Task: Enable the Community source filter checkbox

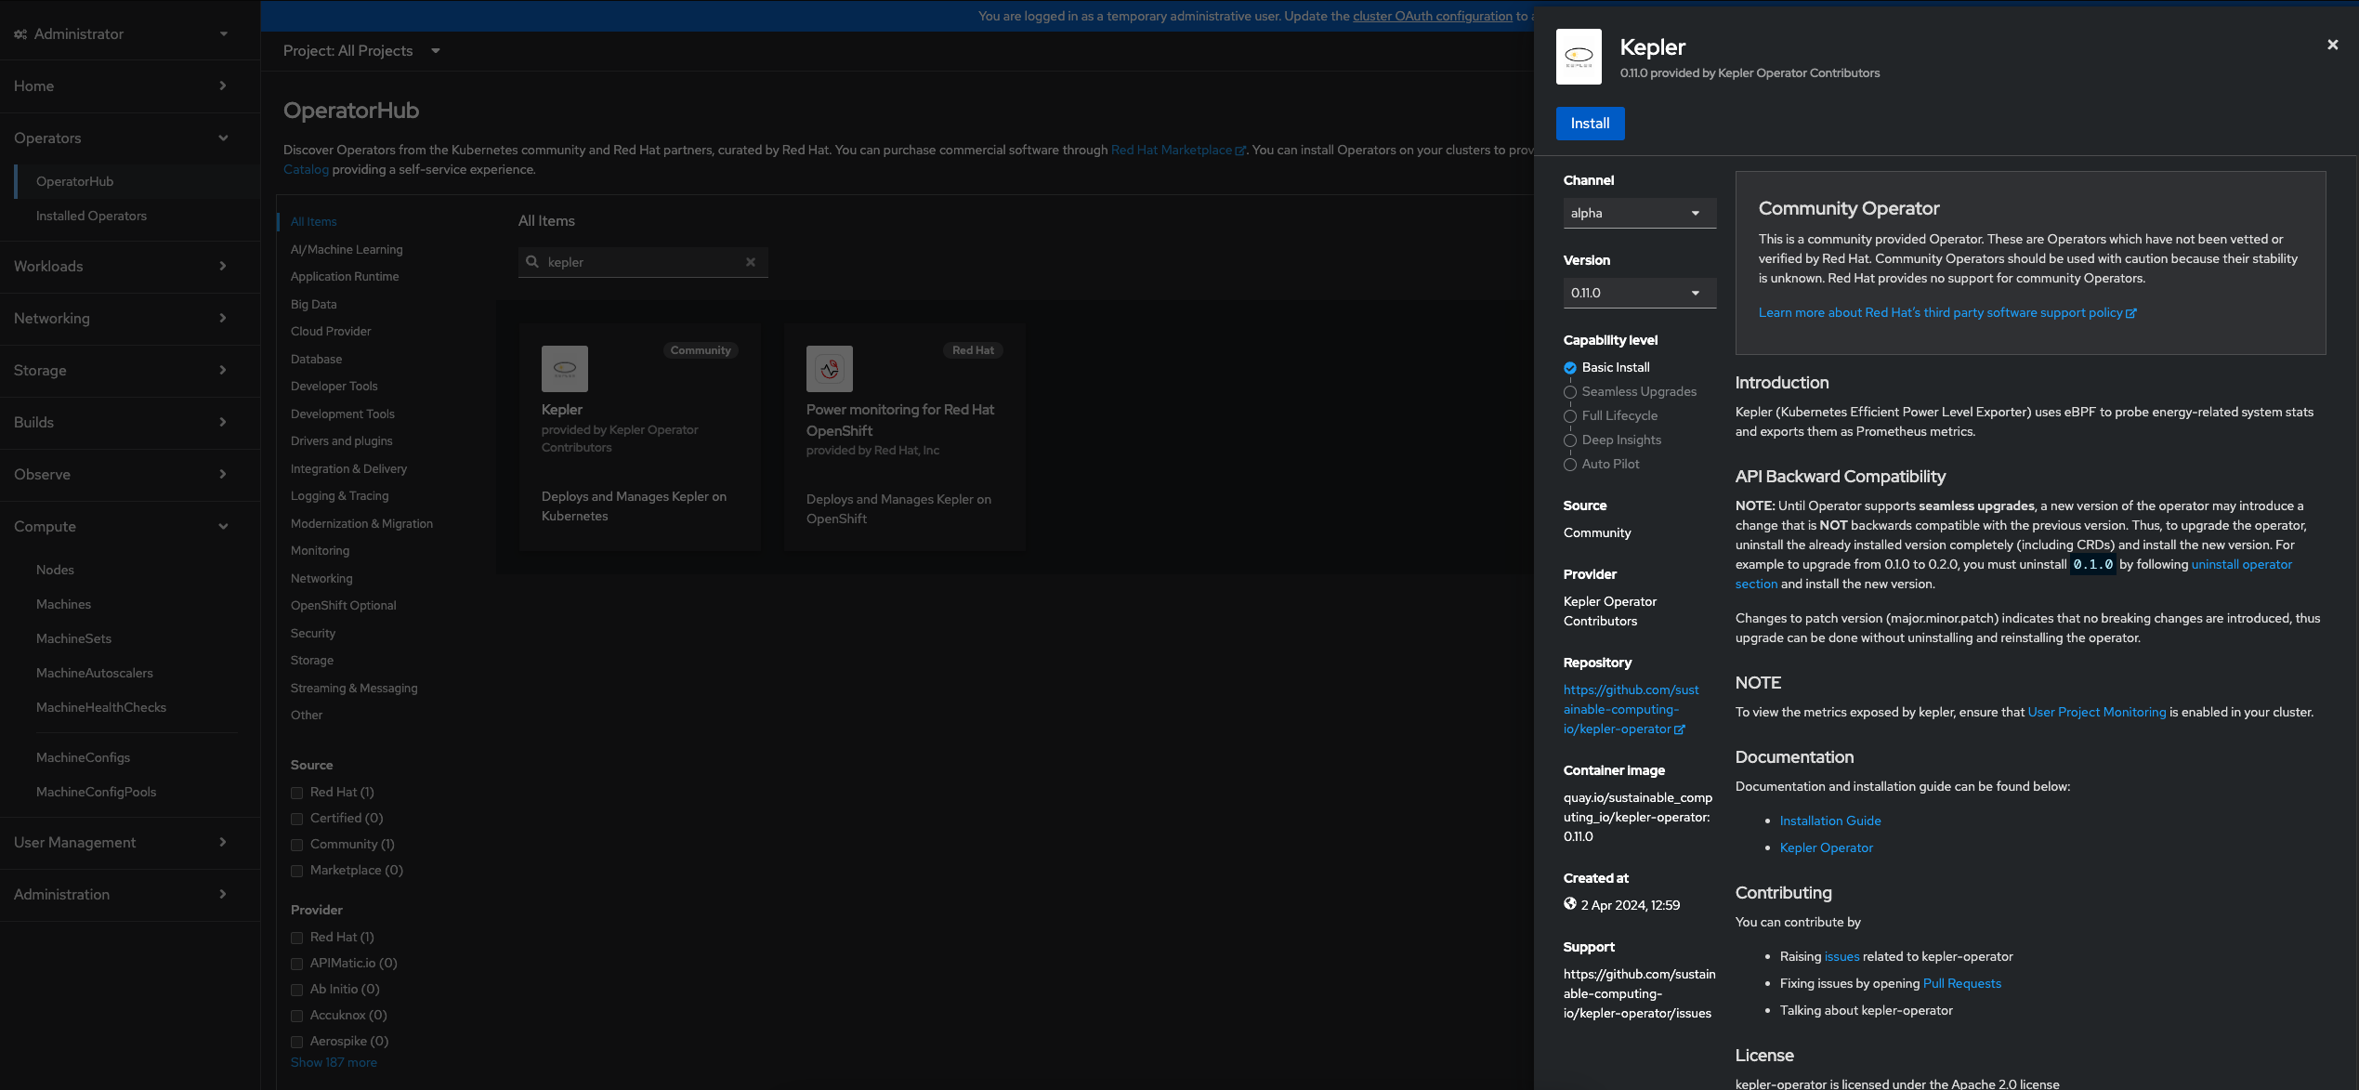Action: pyautogui.click(x=297, y=845)
